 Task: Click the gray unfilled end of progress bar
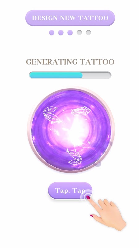(x=97, y=75)
